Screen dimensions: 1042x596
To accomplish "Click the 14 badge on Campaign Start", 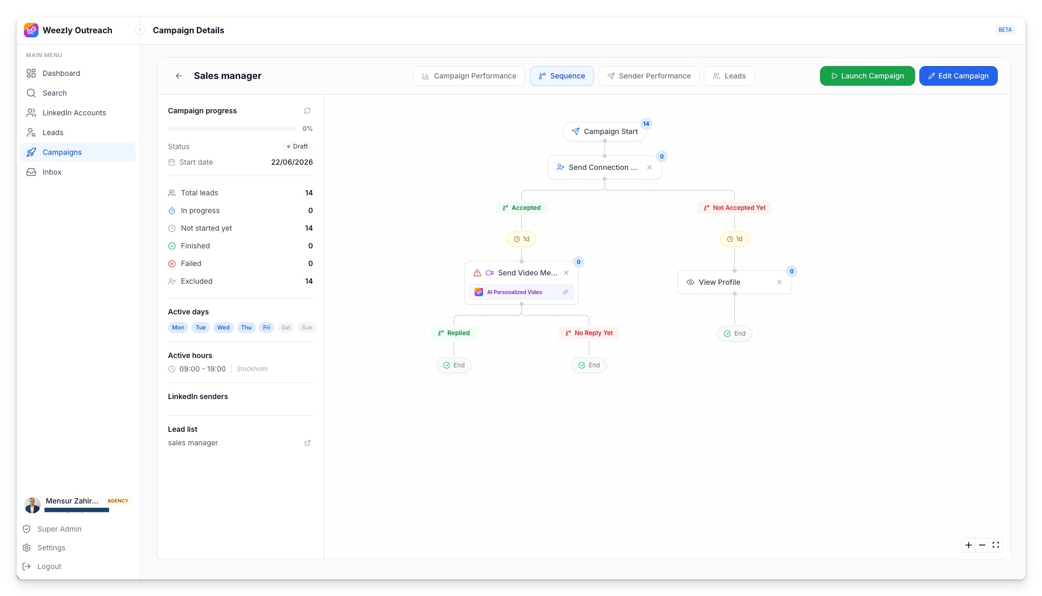I will pos(646,124).
